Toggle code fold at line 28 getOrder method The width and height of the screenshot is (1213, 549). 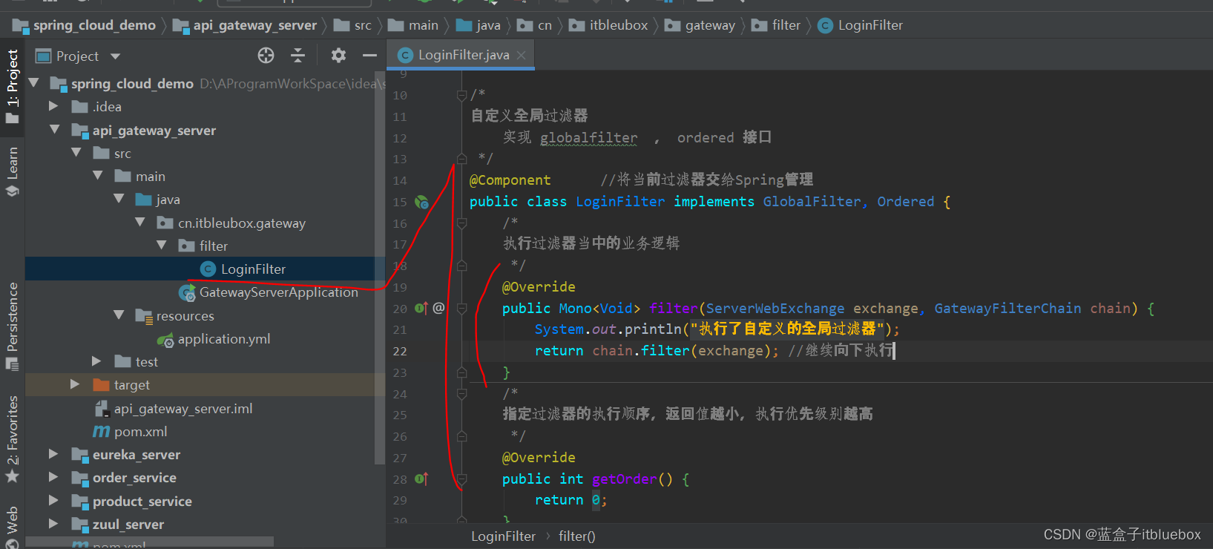(x=461, y=479)
